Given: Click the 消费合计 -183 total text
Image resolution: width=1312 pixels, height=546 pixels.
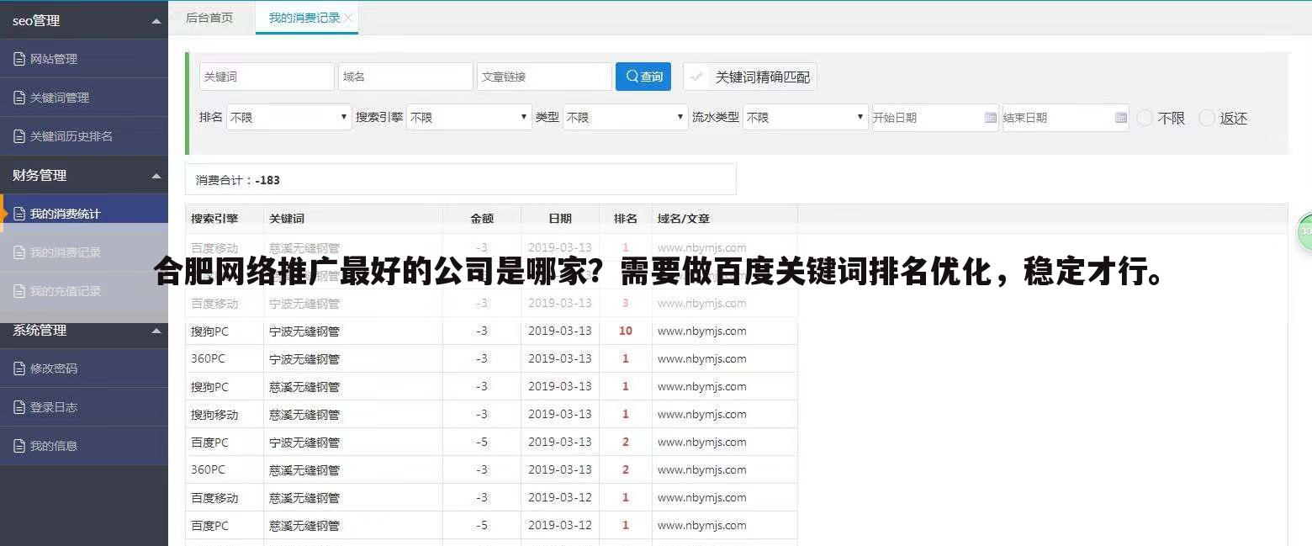Looking at the screenshot, I should point(238,180).
